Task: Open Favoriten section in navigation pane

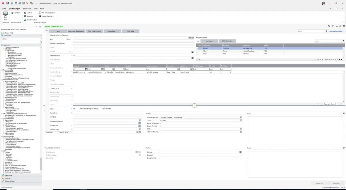Action: tap(21, 178)
